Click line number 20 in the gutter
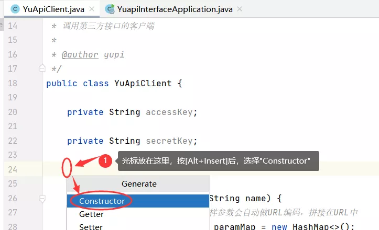The height and width of the screenshot is (230, 379). (x=13, y=112)
